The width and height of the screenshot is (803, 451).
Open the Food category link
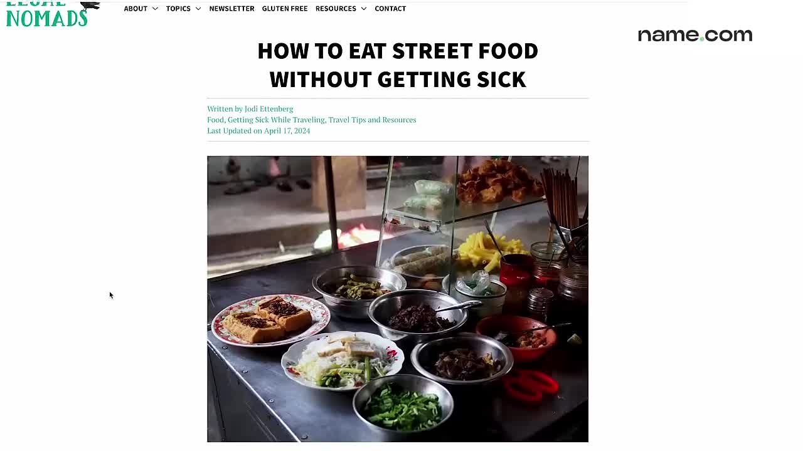tap(215, 120)
